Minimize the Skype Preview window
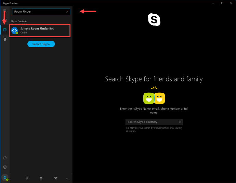The height and width of the screenshot is (183, 236). tap(213, 3)
